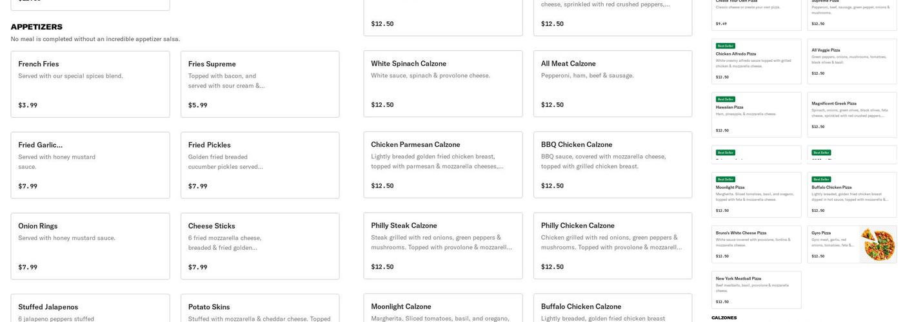Select the Magnificent Greek Pizza card
This screenshot has width=903, height=322.
[x=851, y=115]
